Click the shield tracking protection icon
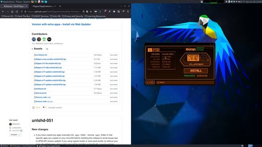The height and width of the screenshot is (147, 262). pos(22,11)
